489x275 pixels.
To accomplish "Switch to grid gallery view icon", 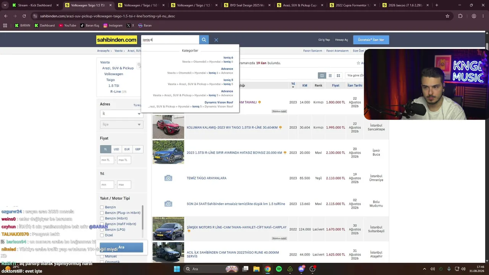I will 338,76.
